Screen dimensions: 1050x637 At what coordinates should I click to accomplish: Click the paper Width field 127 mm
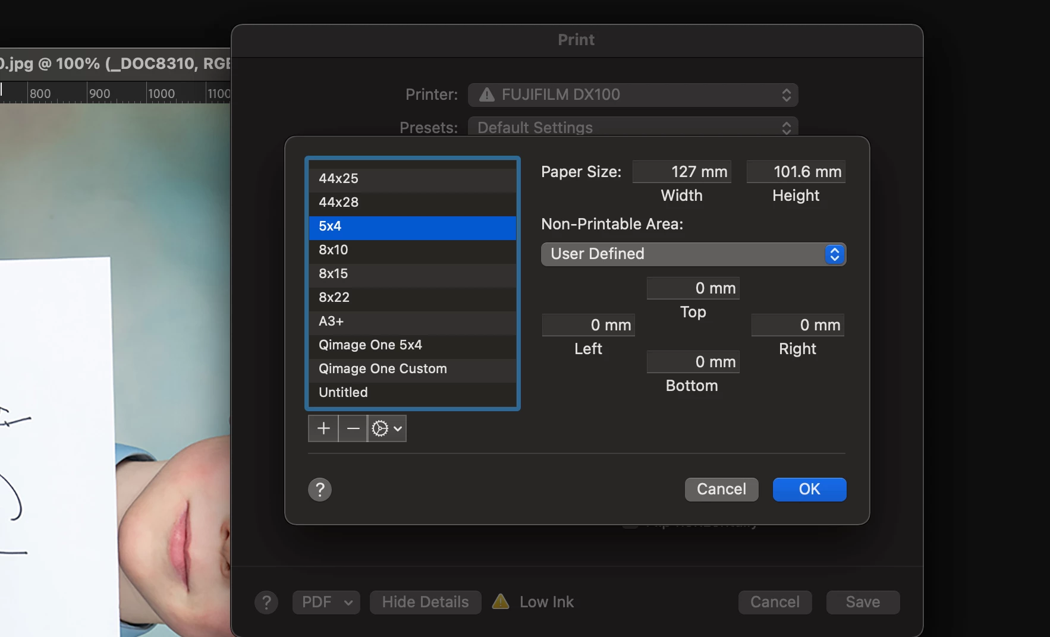(x=682, y=172)
